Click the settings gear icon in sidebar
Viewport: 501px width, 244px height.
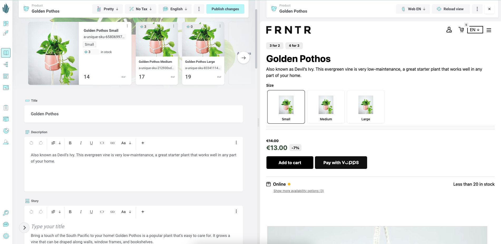coord(6,236)
